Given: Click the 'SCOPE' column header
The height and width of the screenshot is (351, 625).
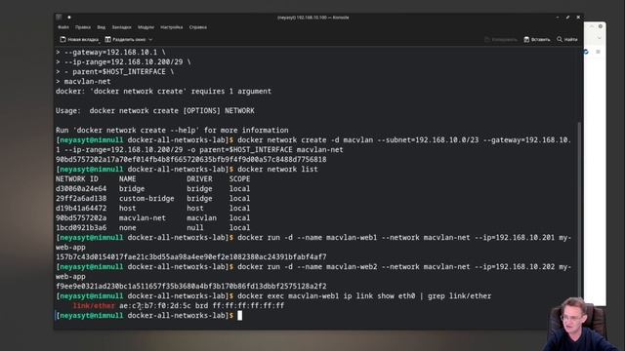Looking at the screenshot, I should pos(239,179).
